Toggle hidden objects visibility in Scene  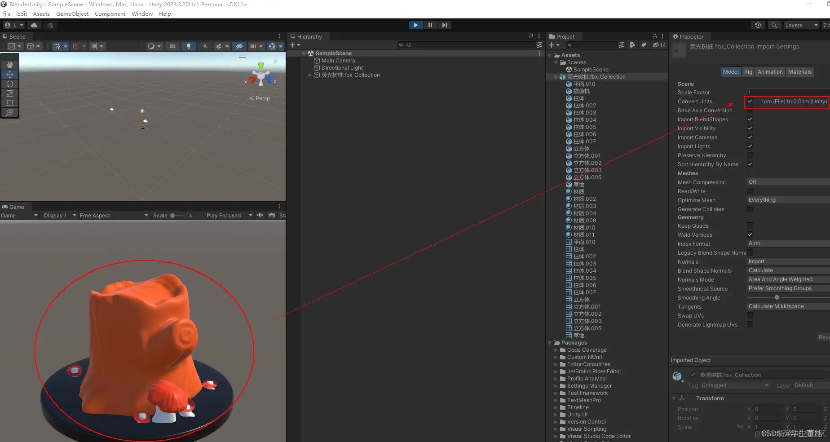(239, 46)
